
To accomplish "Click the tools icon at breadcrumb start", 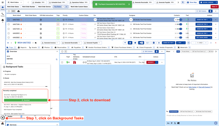I will click(x=8, y=43).
